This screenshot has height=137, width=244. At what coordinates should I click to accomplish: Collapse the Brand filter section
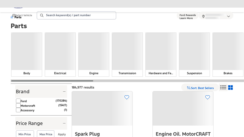pyautogui.click(x=64, y=92)
